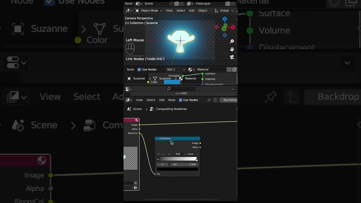361x203 pixels.
Task: Open the viewport Select menu beside Object Mode
Action: [x=181, y=11]
